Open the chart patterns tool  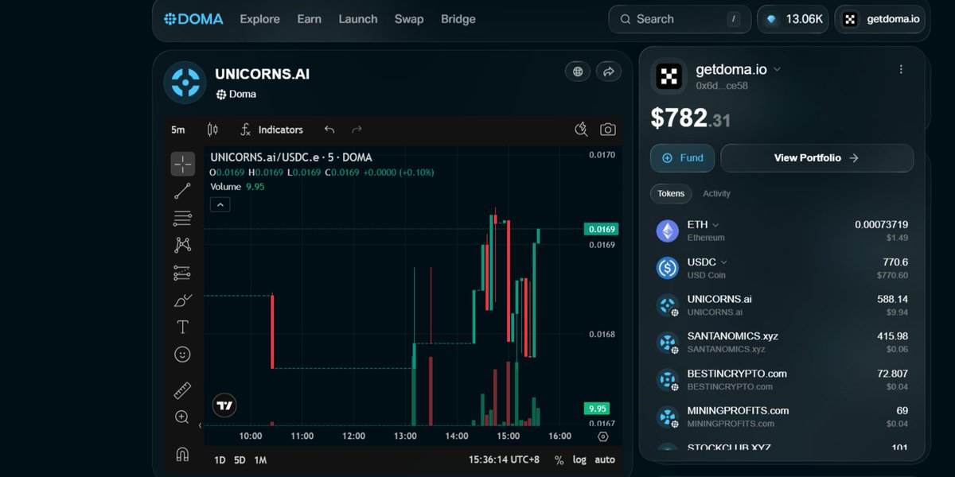point(182,245)
